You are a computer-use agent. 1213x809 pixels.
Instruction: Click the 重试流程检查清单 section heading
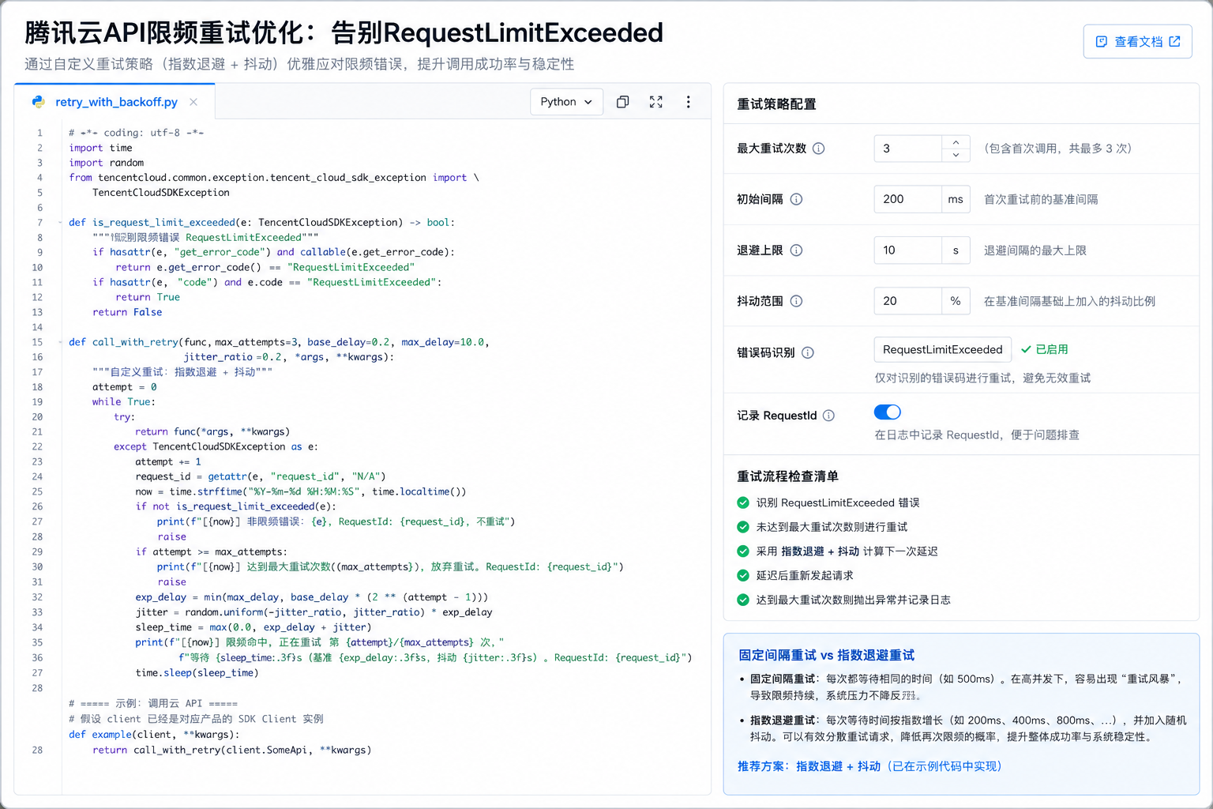(787, 476)
